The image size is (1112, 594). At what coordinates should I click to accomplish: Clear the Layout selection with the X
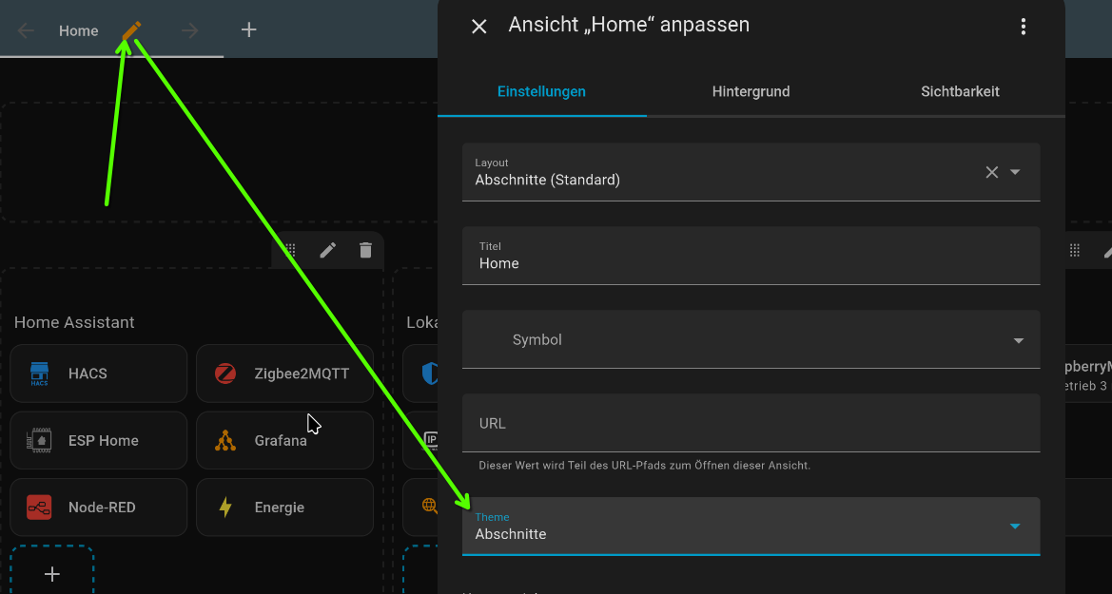click(x=991, y=172)
